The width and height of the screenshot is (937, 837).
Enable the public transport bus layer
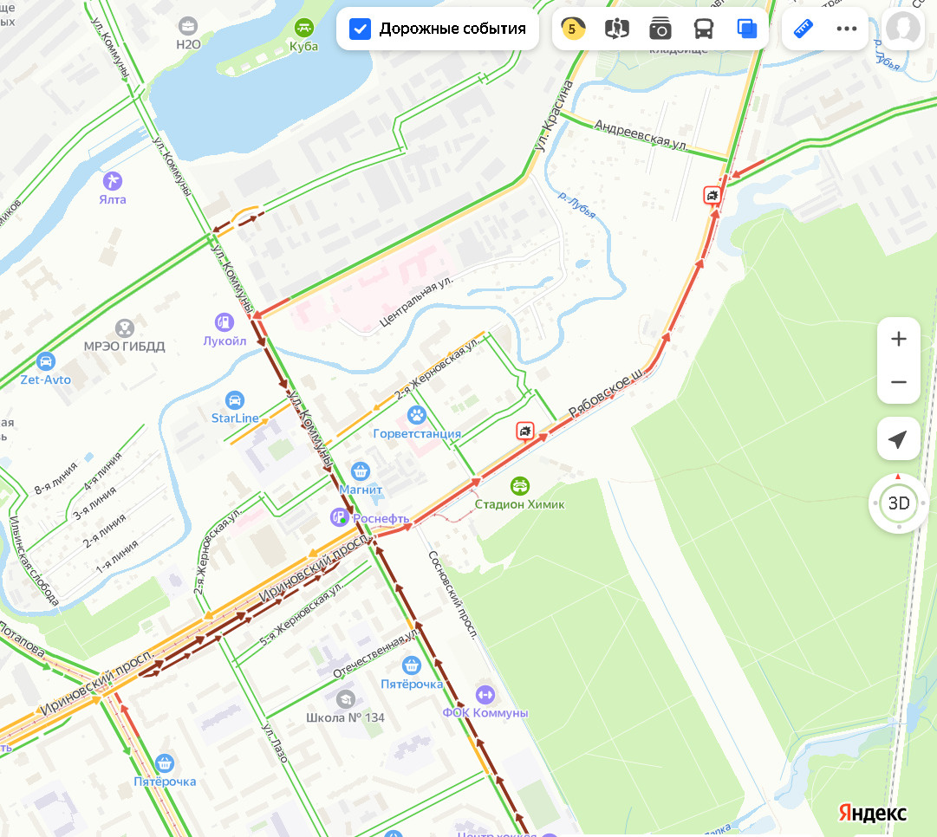703,28
